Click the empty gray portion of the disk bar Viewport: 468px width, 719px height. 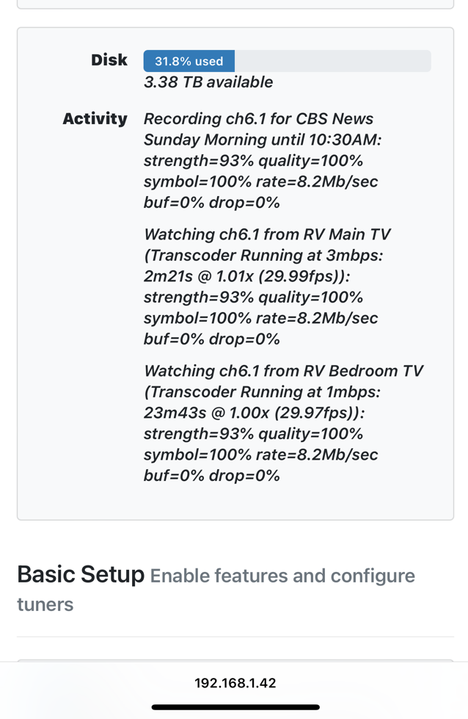(x=332, y=61)
